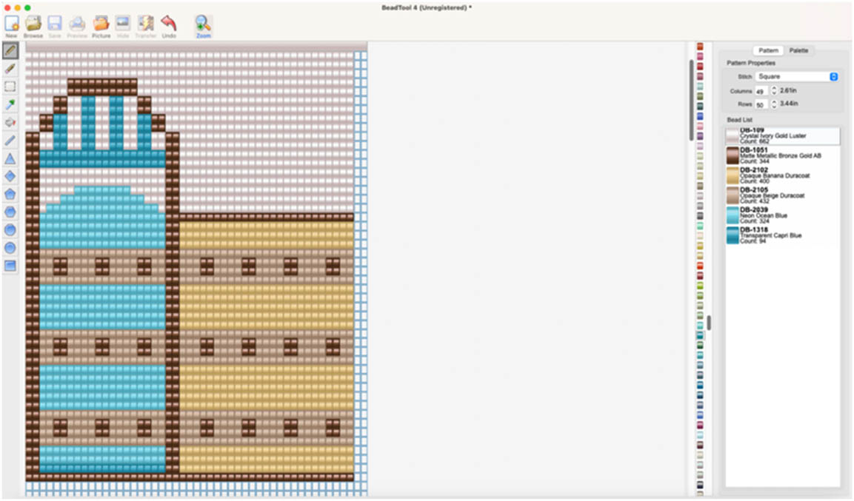The width and height of the screenshot is (854, 501).
Task: Choose the paint bucket fill tool
Action: (10, 122)
